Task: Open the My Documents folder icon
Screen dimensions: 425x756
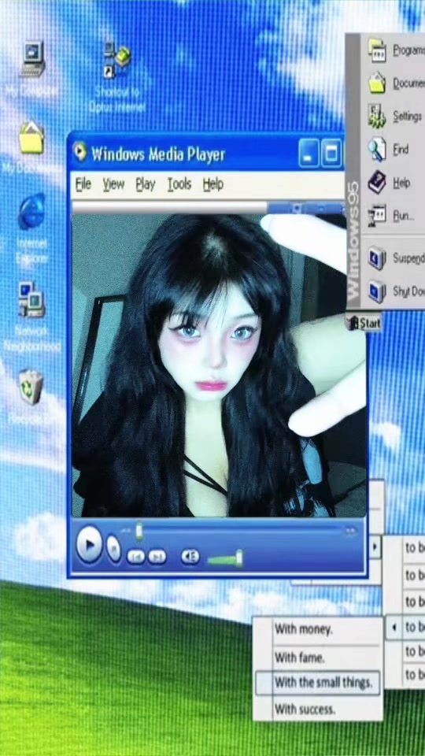Action: tap(31, 137)
